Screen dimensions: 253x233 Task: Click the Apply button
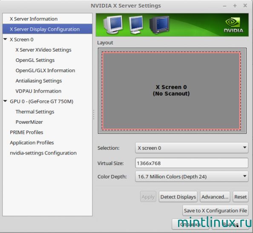click(148, 197)
